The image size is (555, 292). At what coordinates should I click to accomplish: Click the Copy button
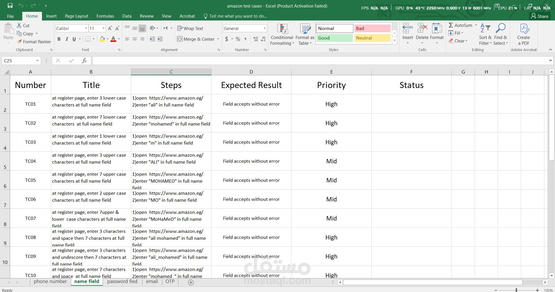click(27, 33)
